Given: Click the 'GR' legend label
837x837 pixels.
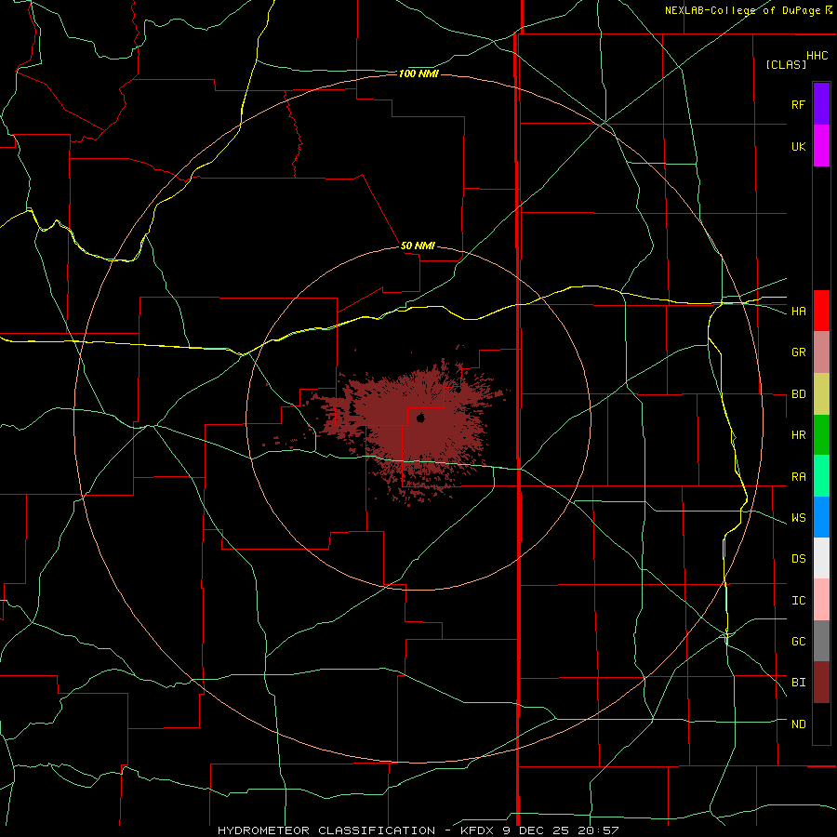Looking at the screenshot, I should [x=798, y=352].
